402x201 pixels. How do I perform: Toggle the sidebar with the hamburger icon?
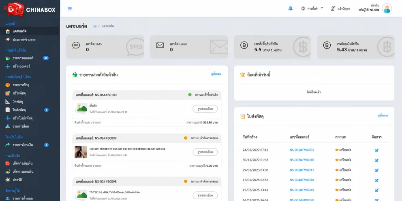(70, 8)
